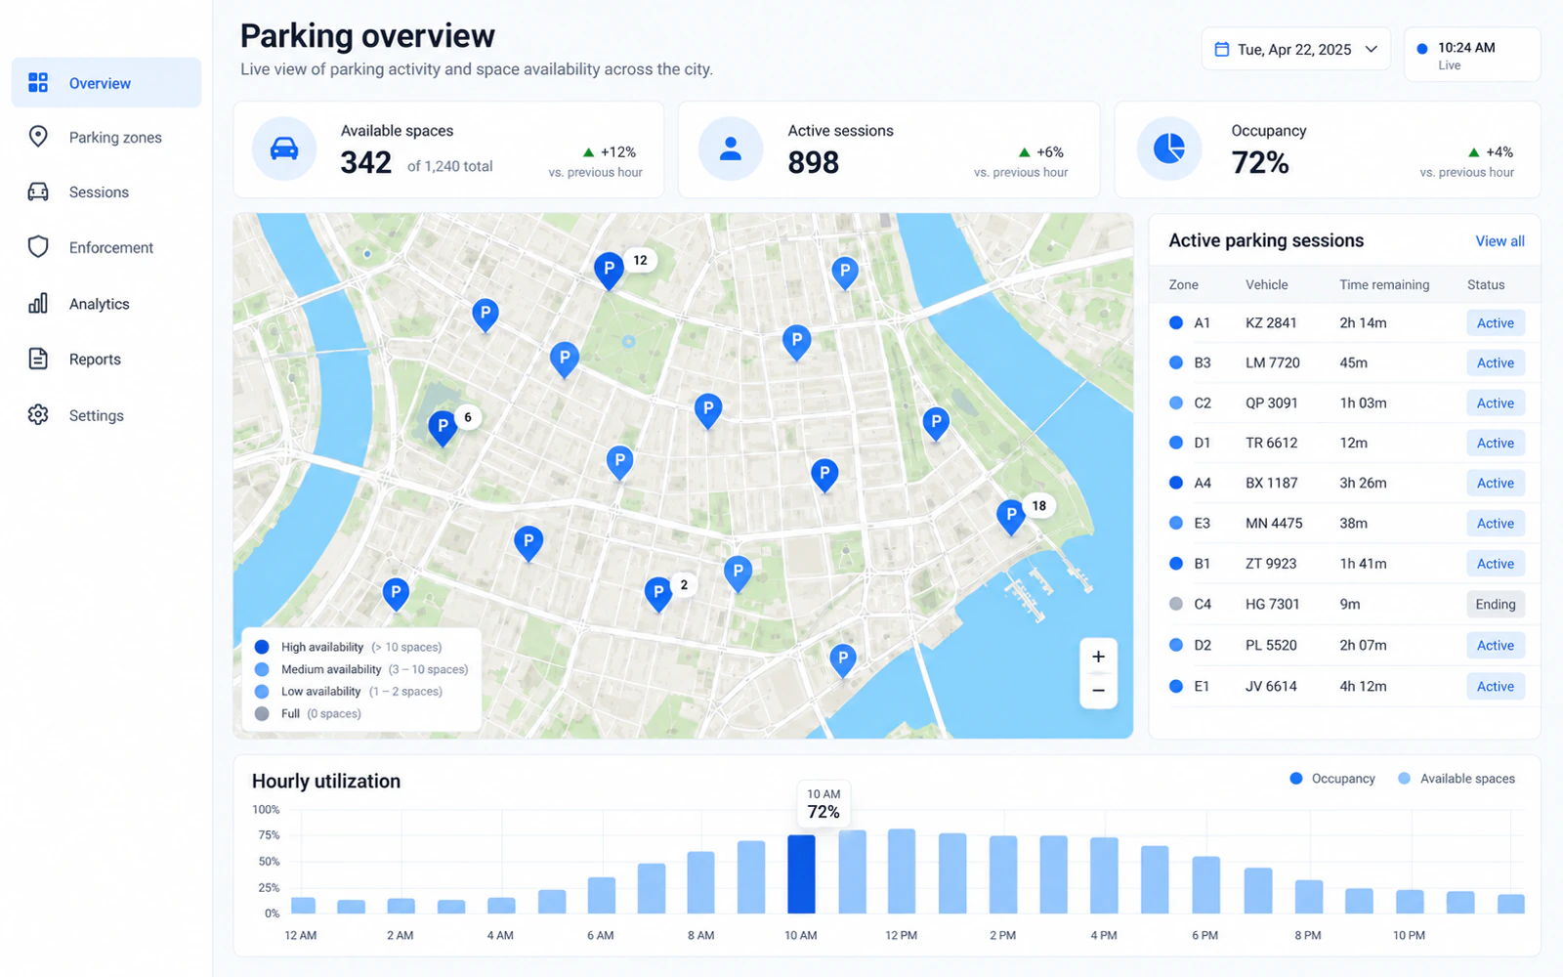Click vehicle plate QP 3091

tap(1271, 403)
